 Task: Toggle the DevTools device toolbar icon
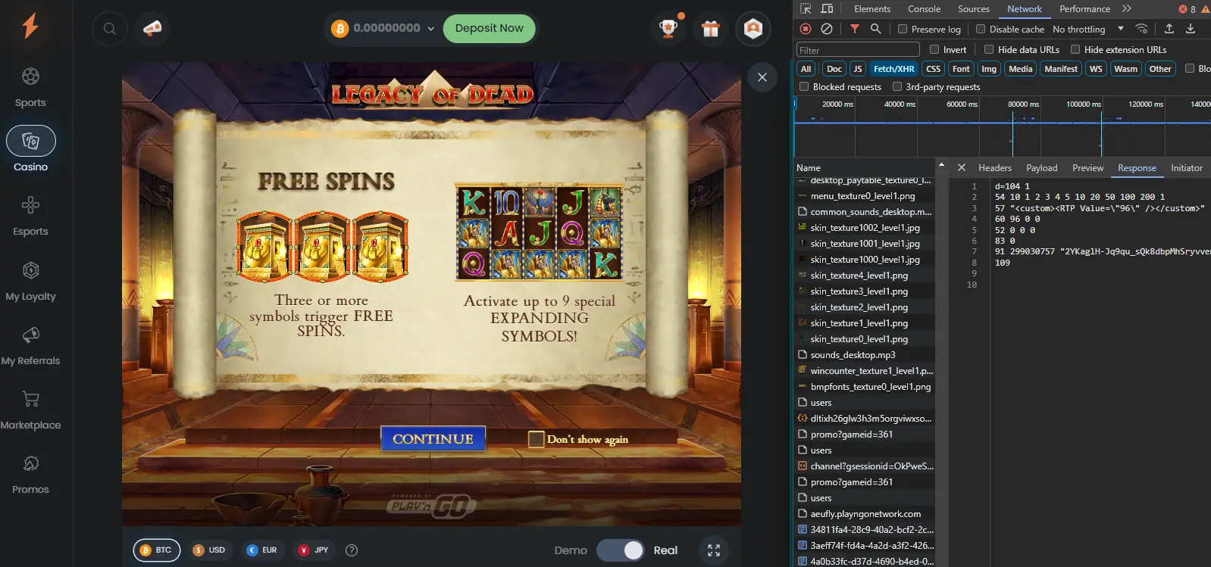(828, 8)
